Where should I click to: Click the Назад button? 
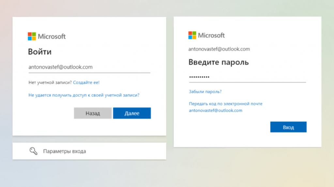[93, 113]
